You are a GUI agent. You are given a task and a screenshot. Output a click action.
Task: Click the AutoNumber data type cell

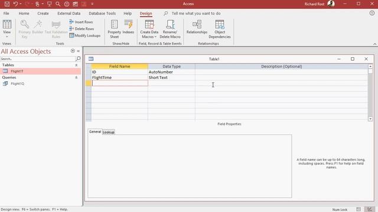coord(171,72)
